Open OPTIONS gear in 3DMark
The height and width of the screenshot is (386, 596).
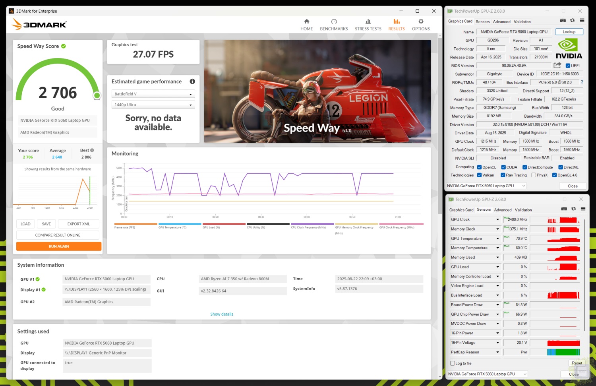421,25
